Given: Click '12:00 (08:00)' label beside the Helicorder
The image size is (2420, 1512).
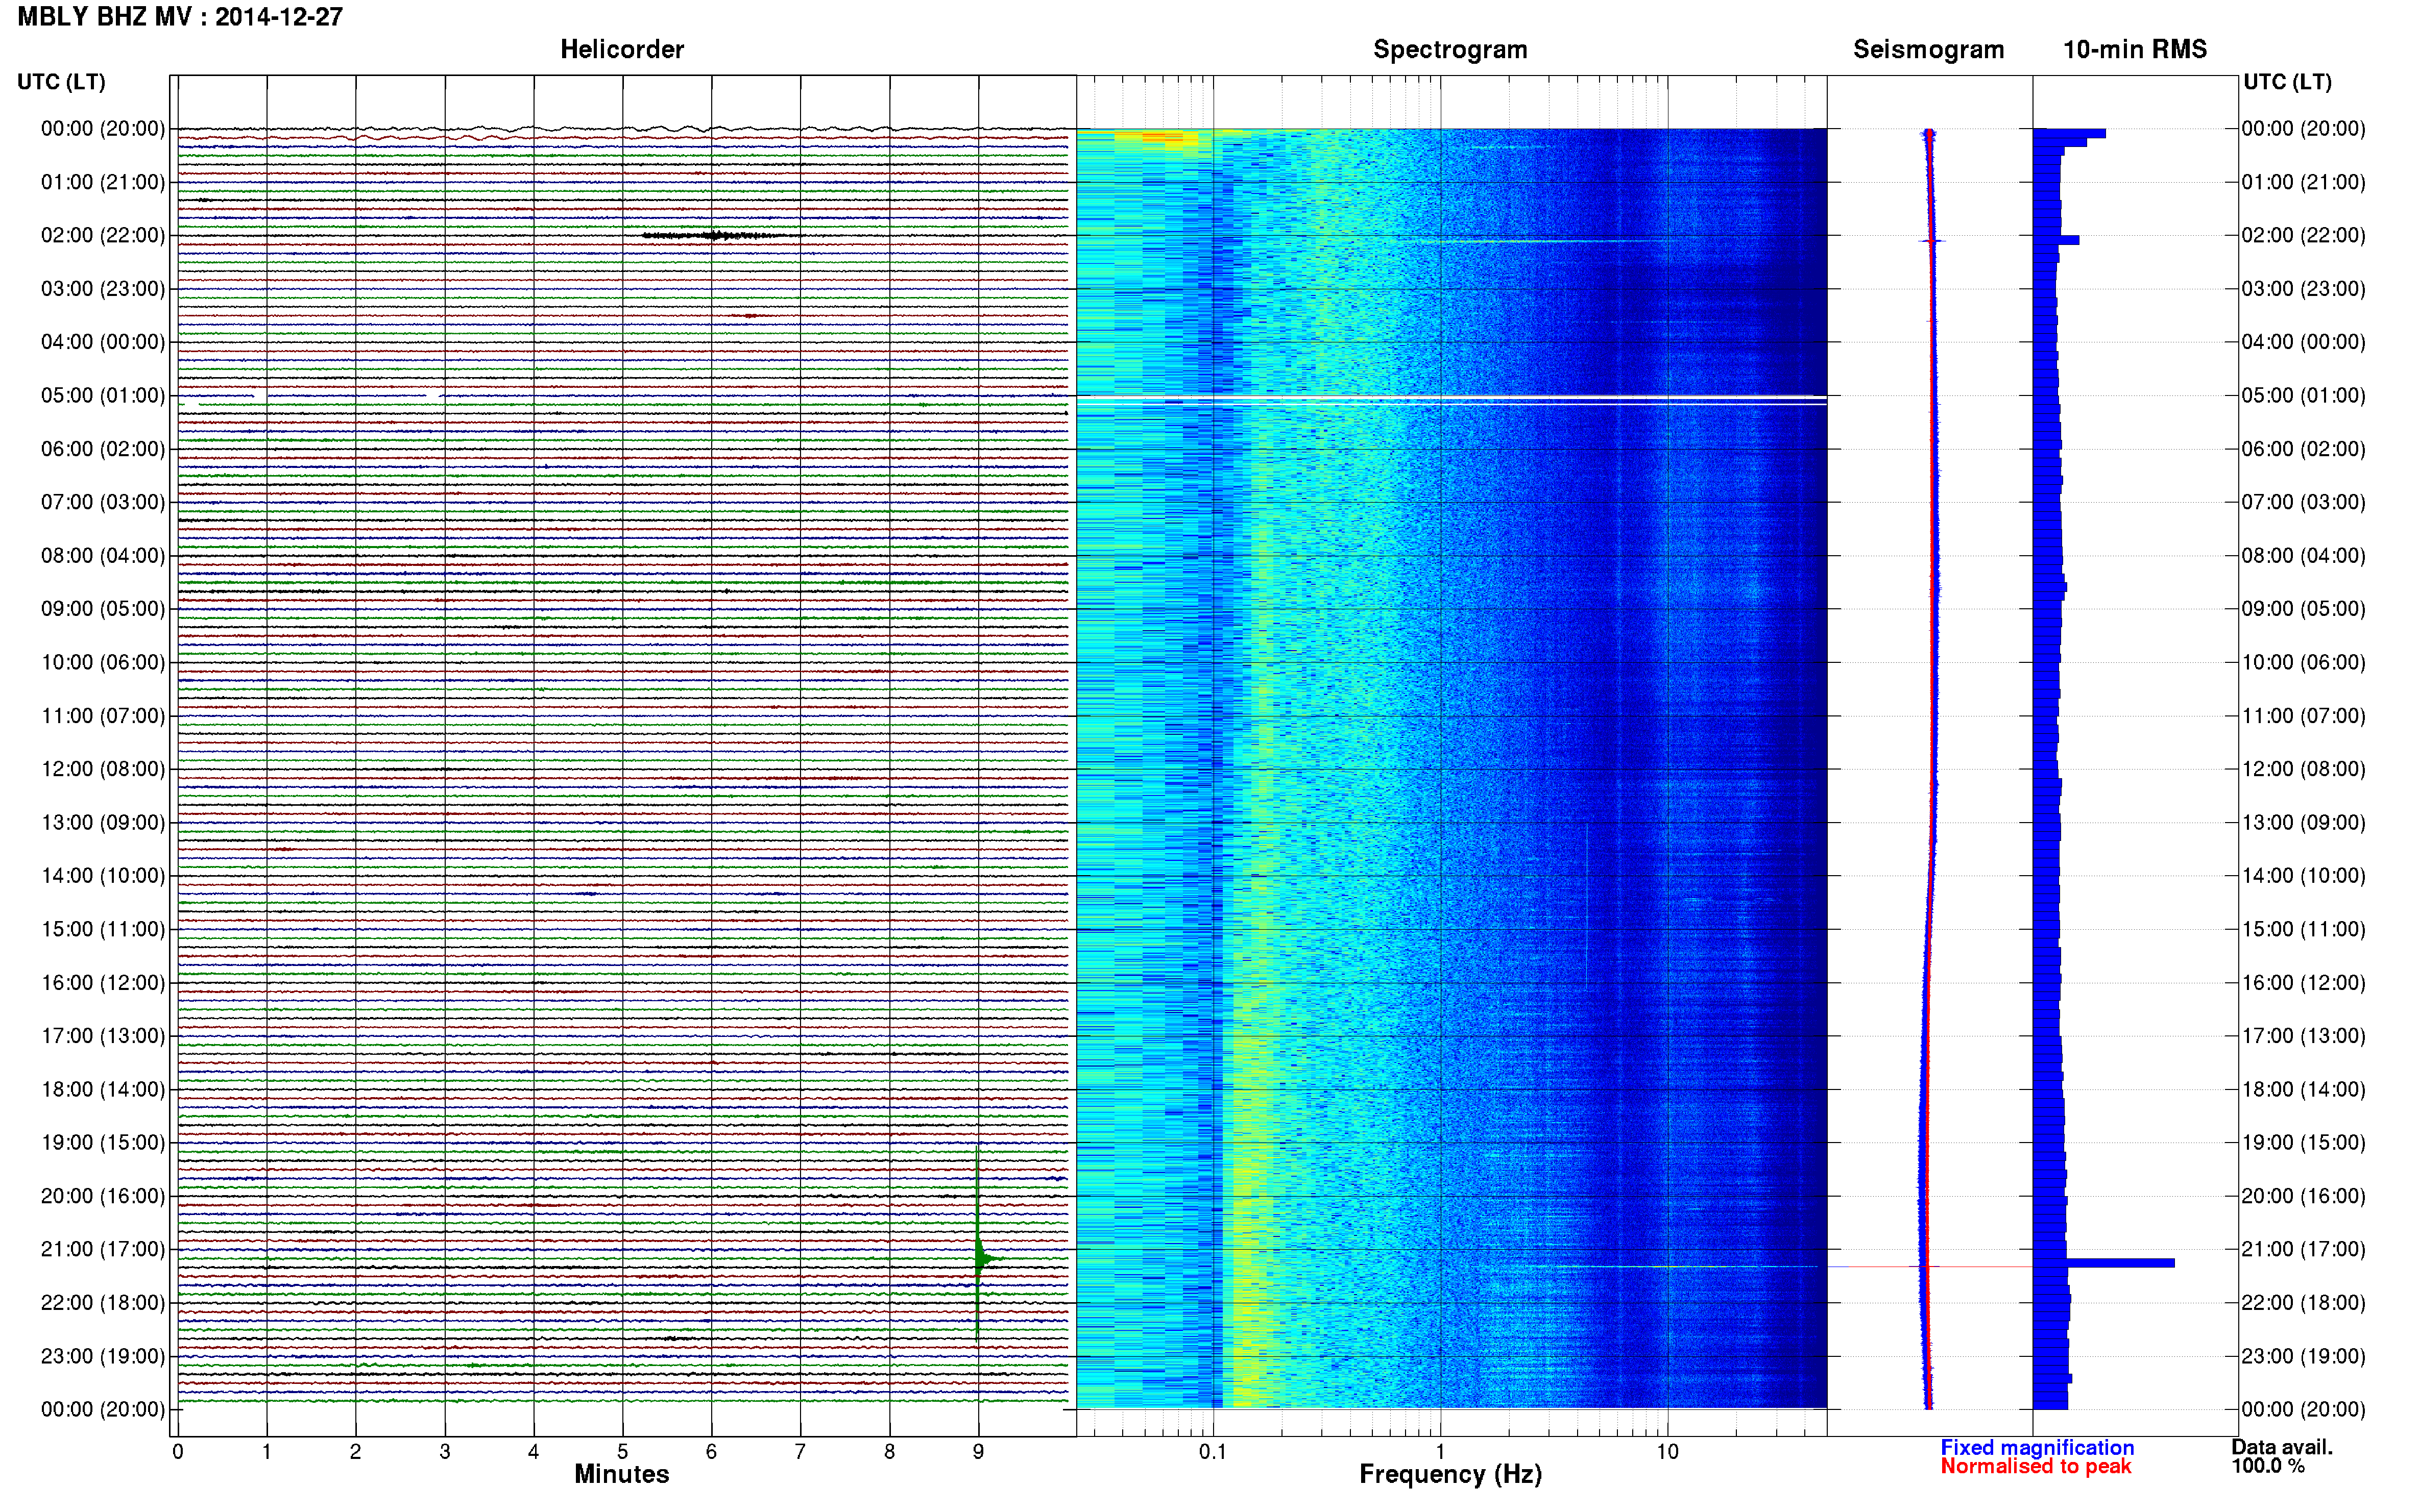Looking at the screenshot, I should coord(103,769).
